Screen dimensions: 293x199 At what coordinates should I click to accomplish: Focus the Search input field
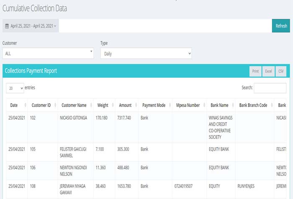point(270,88)
